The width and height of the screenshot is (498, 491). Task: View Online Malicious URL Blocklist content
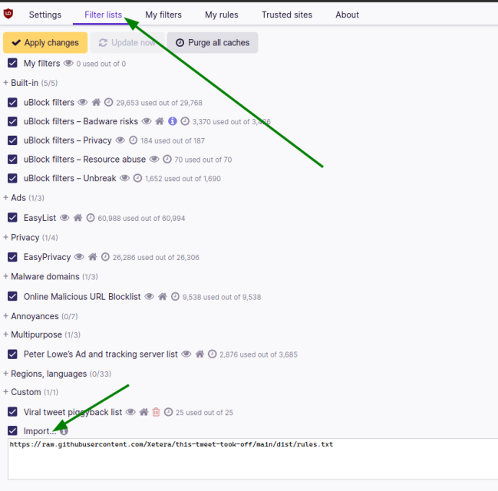point(150,297)
